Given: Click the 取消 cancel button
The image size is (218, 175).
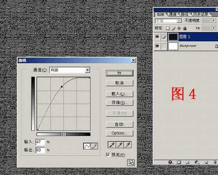Looking at the screenshot, I should pyautogui.click(x=120, y=83).
